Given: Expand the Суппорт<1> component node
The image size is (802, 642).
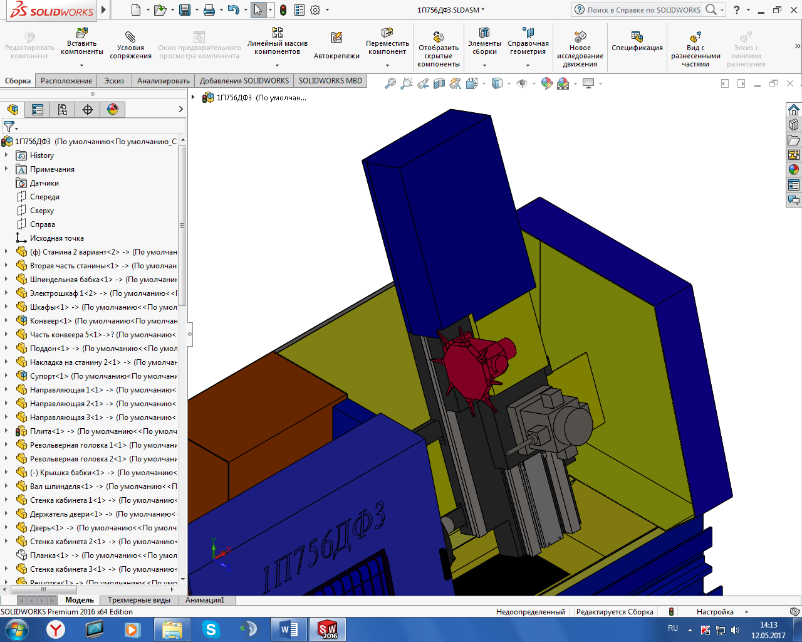Looking at the screenshot, I should coord(6,376).
